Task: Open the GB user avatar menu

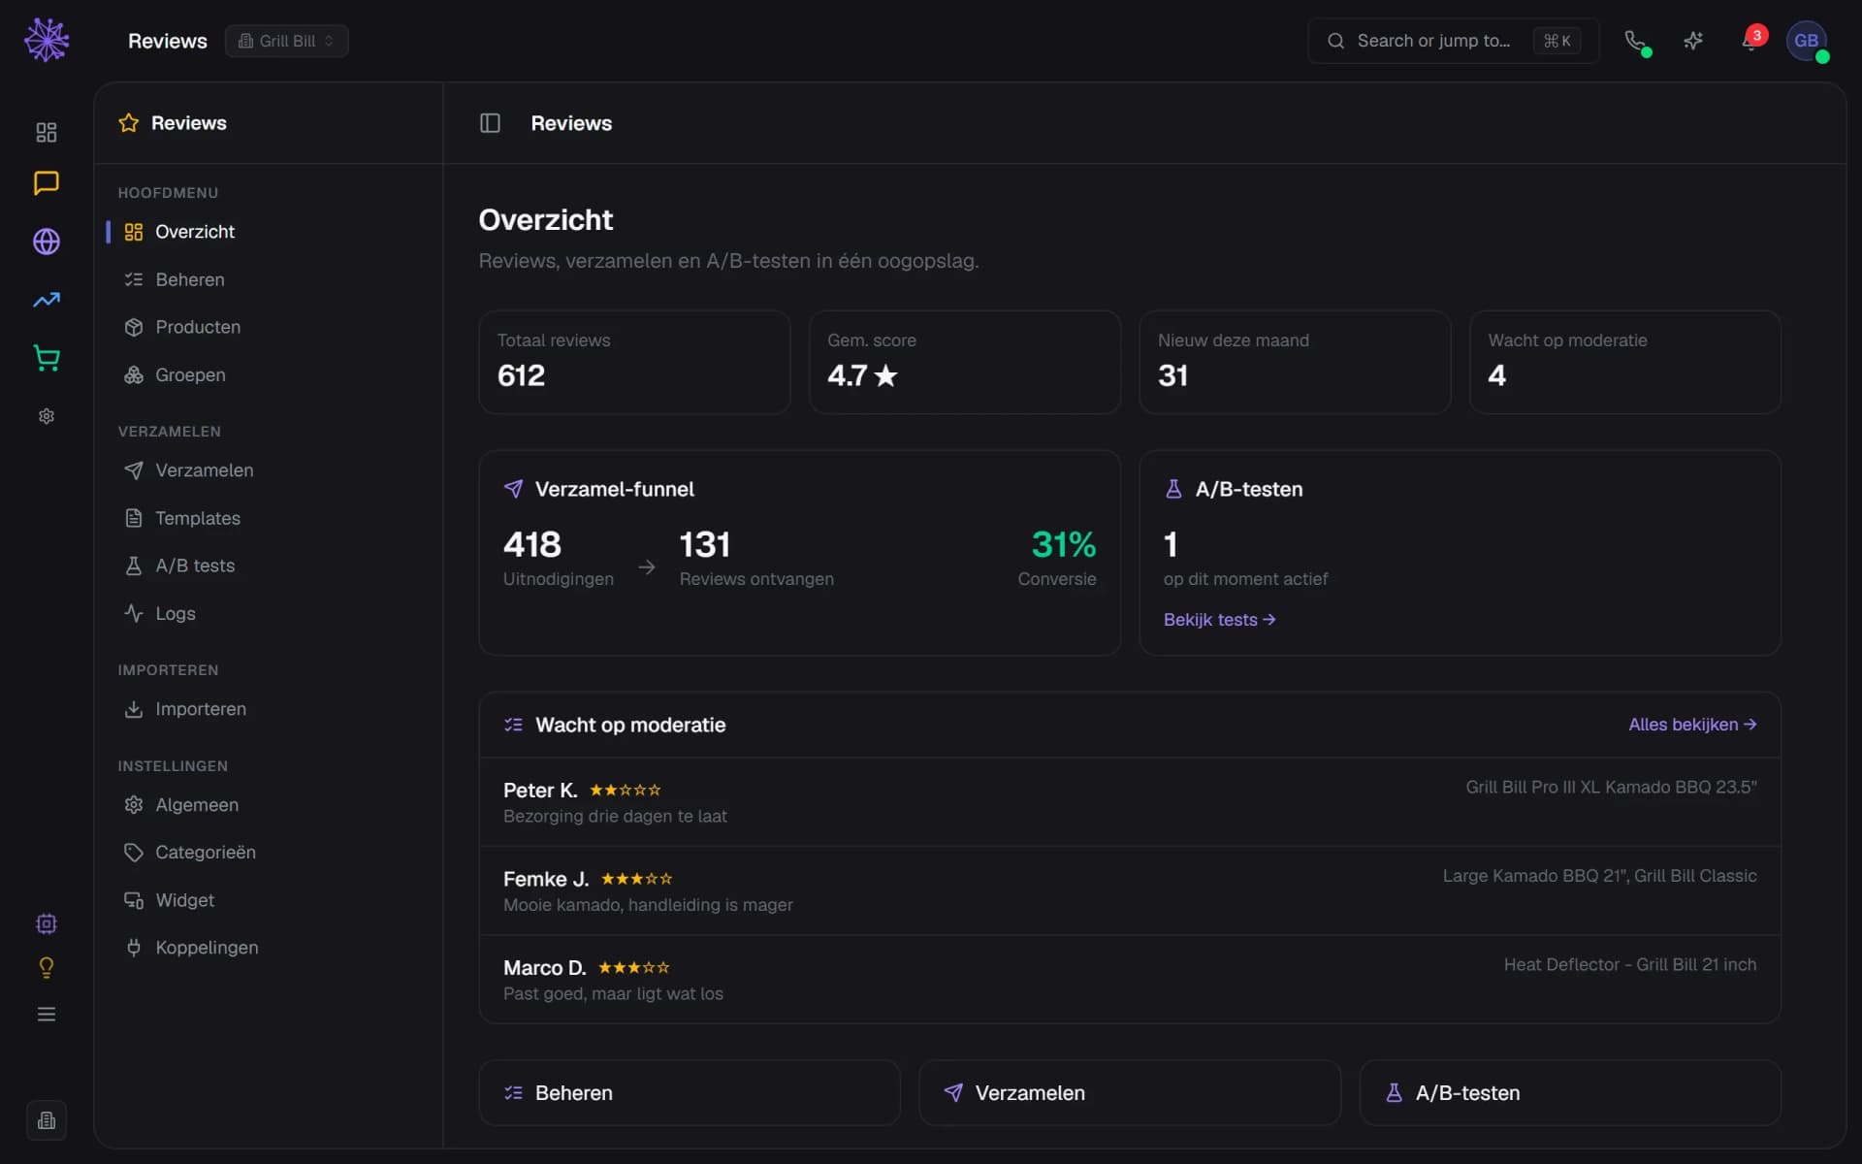Action: [x=1806, y=41]
